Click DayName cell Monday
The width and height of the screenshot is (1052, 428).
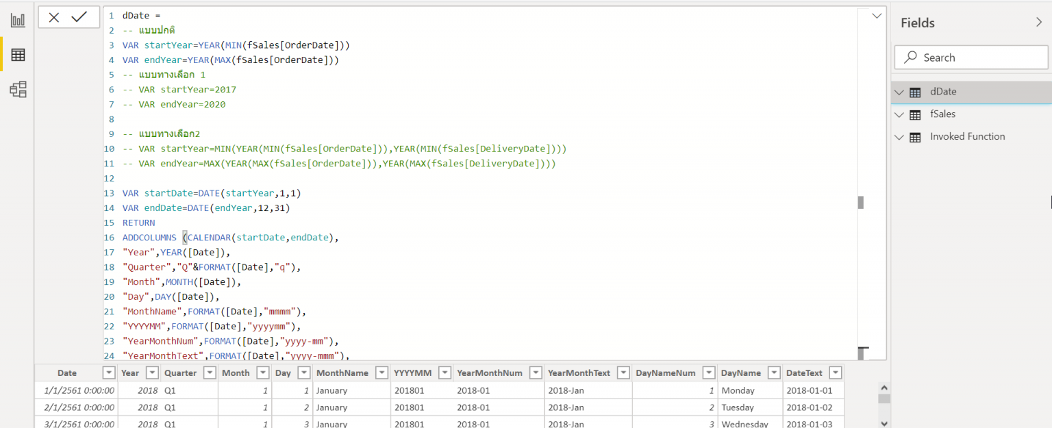pyautogui.click(x=750, y=390)
